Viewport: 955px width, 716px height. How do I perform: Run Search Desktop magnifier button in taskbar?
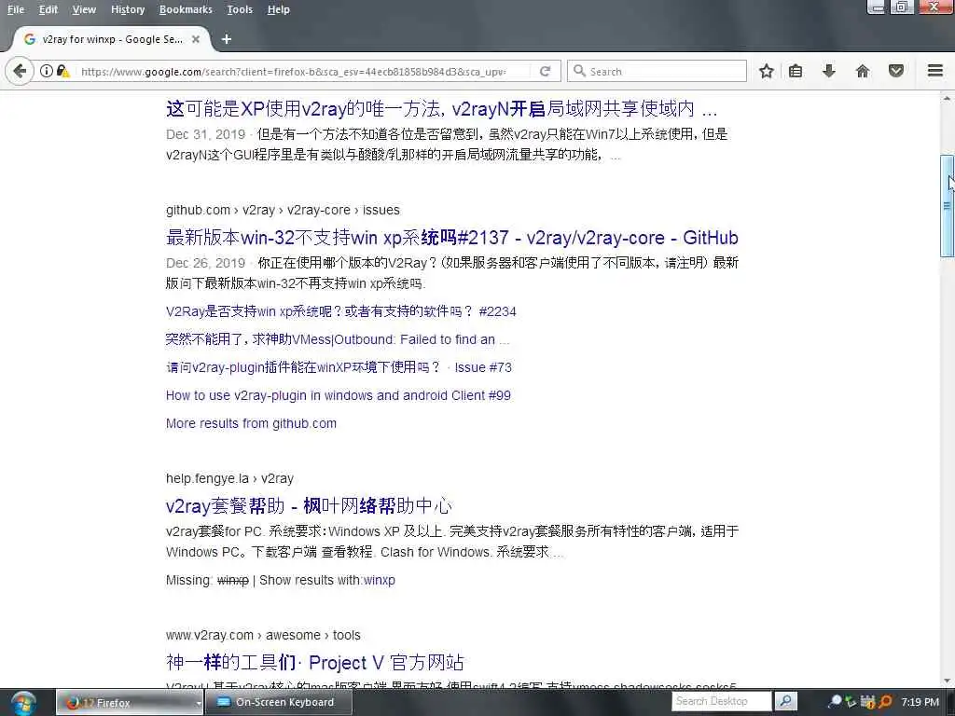(785, 701)
